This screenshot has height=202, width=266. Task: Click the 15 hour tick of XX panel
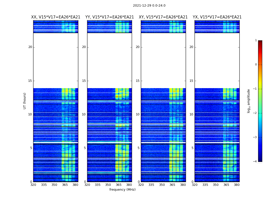pyautogui.click(x=30, y=81)
